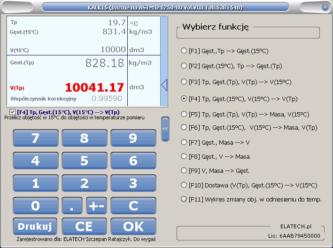Tap keypad digit 4
The width and height of the screenshot is (333, 248).
click(x=36, y=161)
